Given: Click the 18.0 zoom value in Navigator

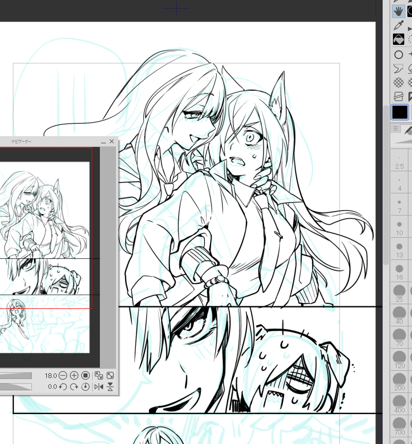Looking at the screenshot, I should pos(50,376).
